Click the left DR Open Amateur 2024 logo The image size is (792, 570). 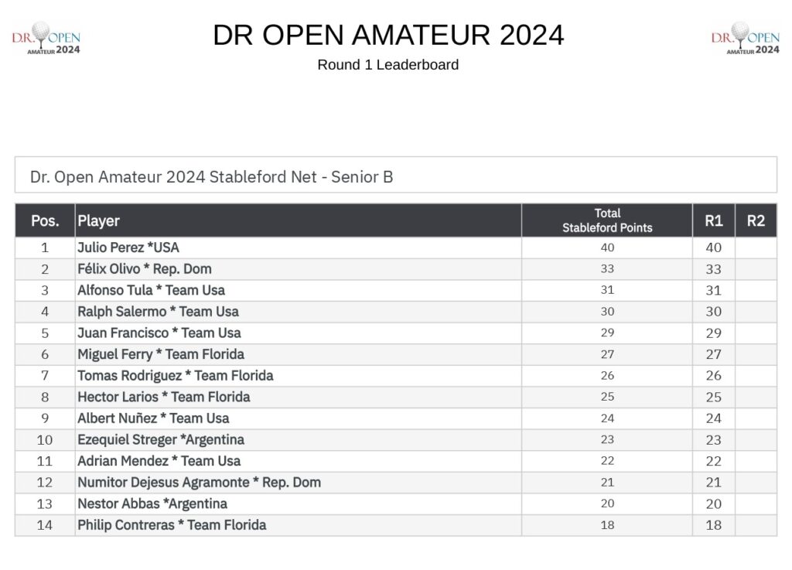[46, 38]
